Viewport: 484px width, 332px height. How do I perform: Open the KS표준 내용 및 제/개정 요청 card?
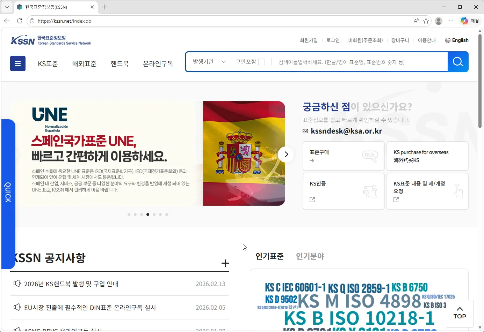(x=427, y=191)
